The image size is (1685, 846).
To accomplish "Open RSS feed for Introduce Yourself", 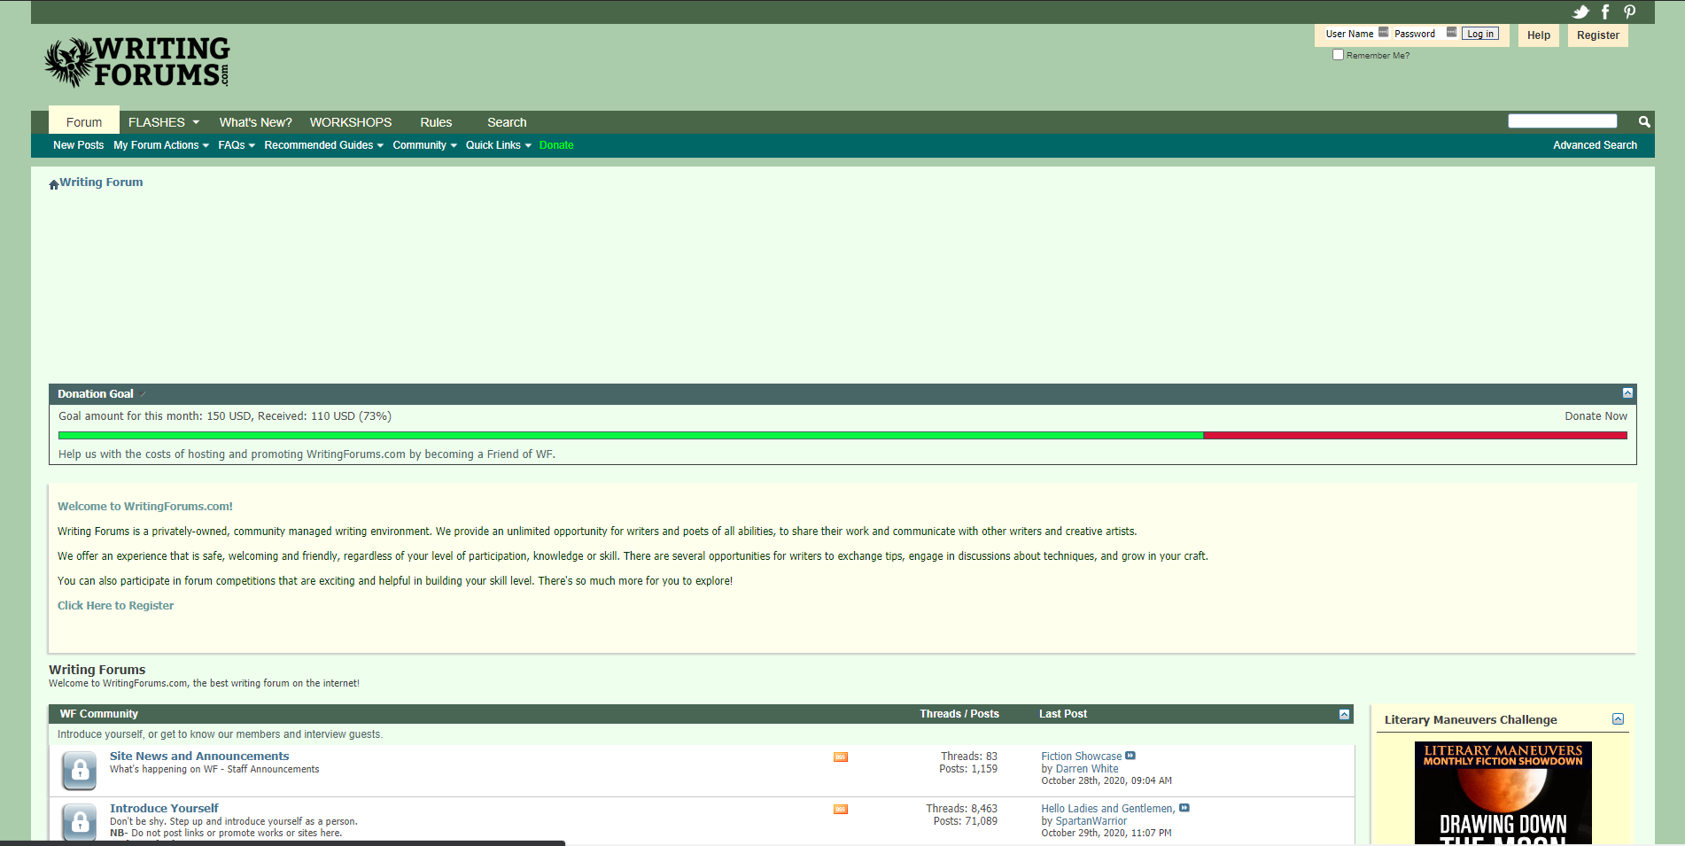I will click(x=841, y=809).
